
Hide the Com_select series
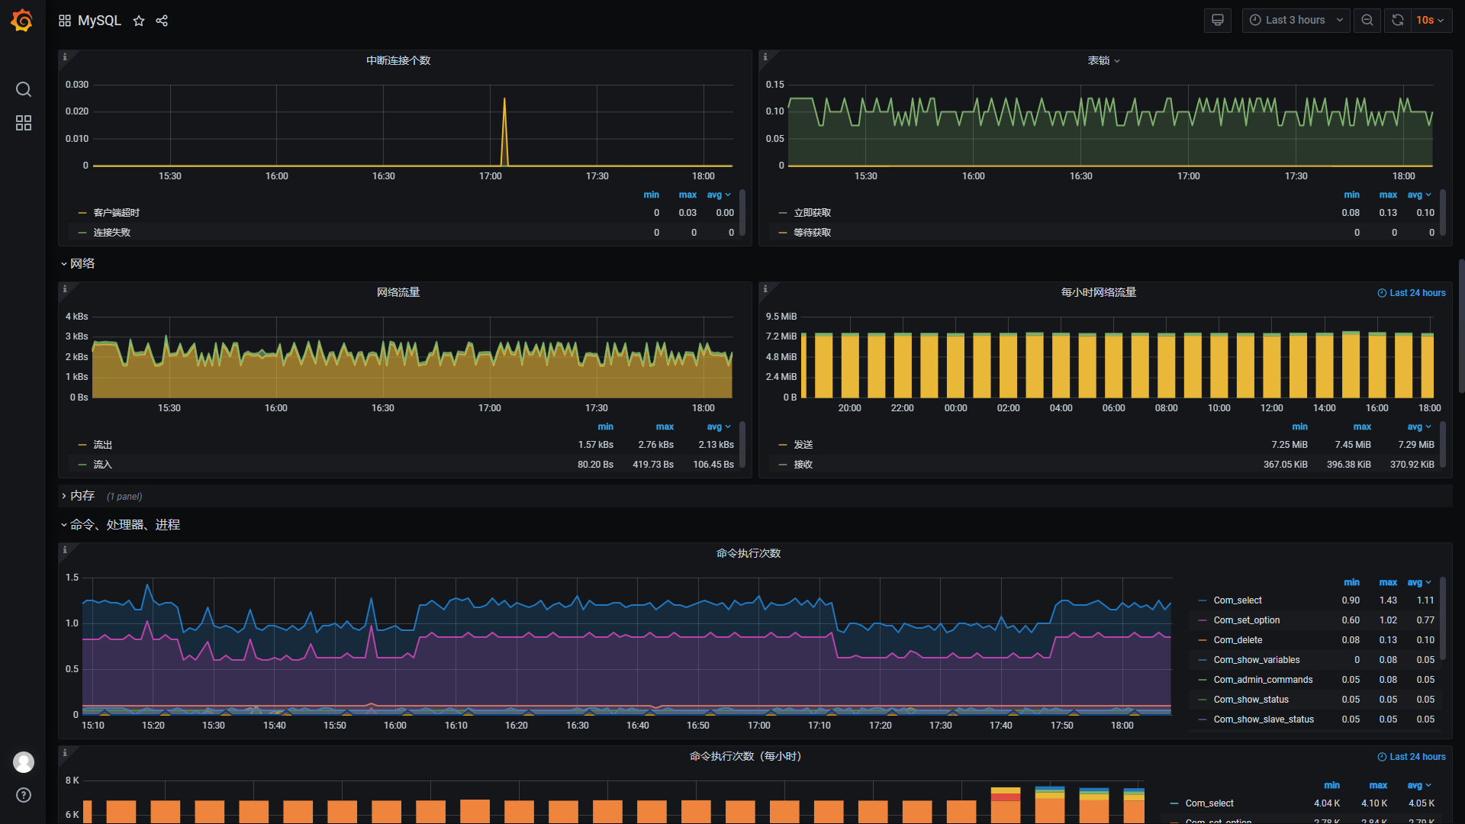(x=1237, y=600)
